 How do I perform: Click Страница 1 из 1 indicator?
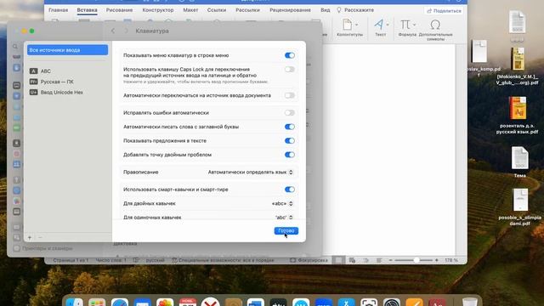[x=71, y=260]
